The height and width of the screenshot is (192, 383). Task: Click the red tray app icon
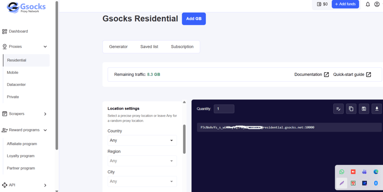coord(353,172)
